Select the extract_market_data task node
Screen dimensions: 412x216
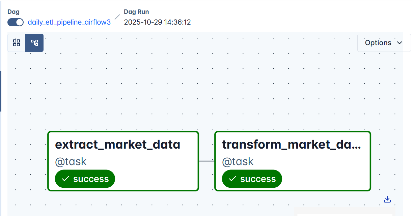123,145
